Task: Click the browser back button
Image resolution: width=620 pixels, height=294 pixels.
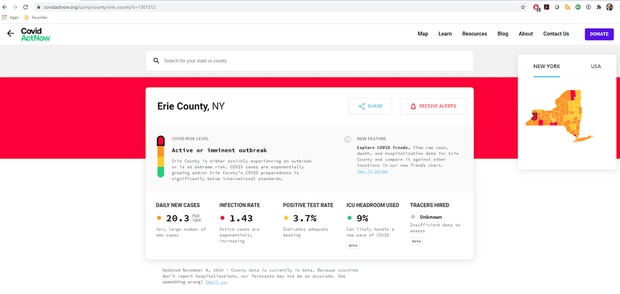Action: pyautogui.click(x=5, y=7)
